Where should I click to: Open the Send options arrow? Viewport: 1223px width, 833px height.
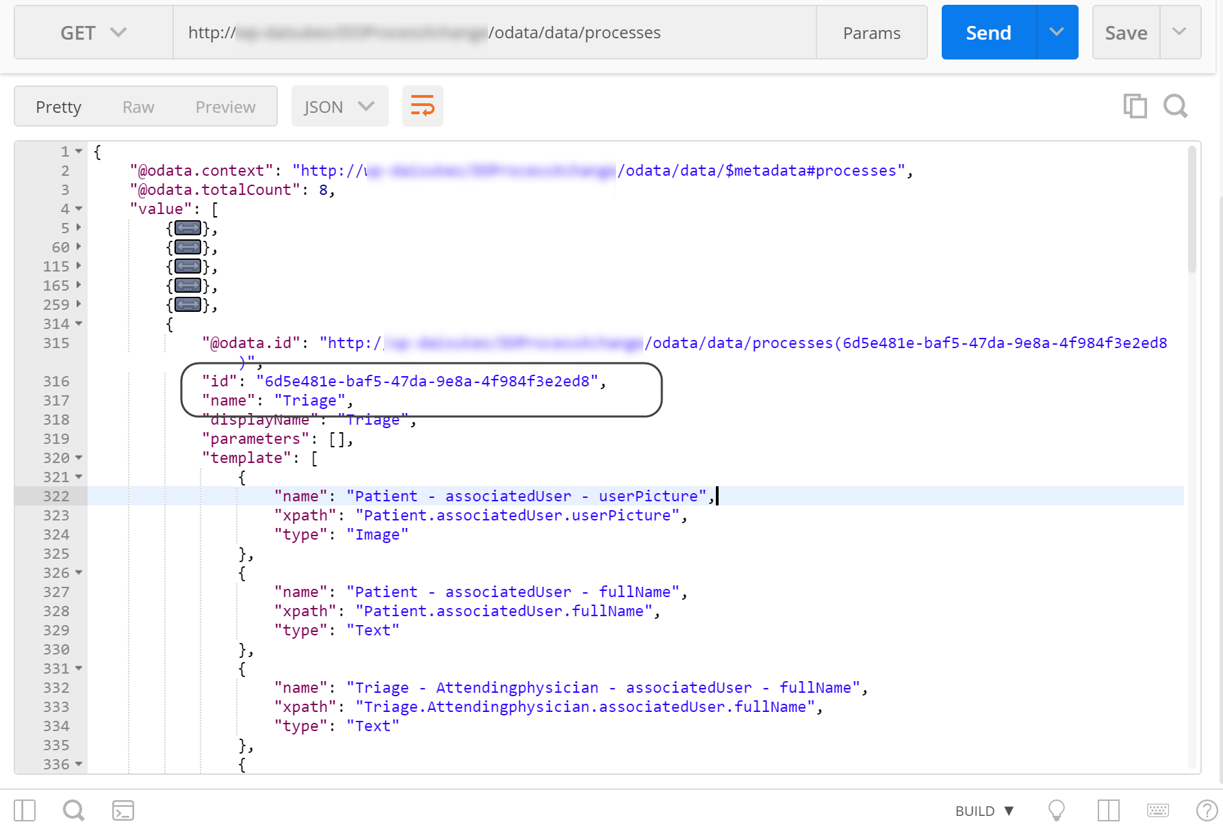[1057, 33]
